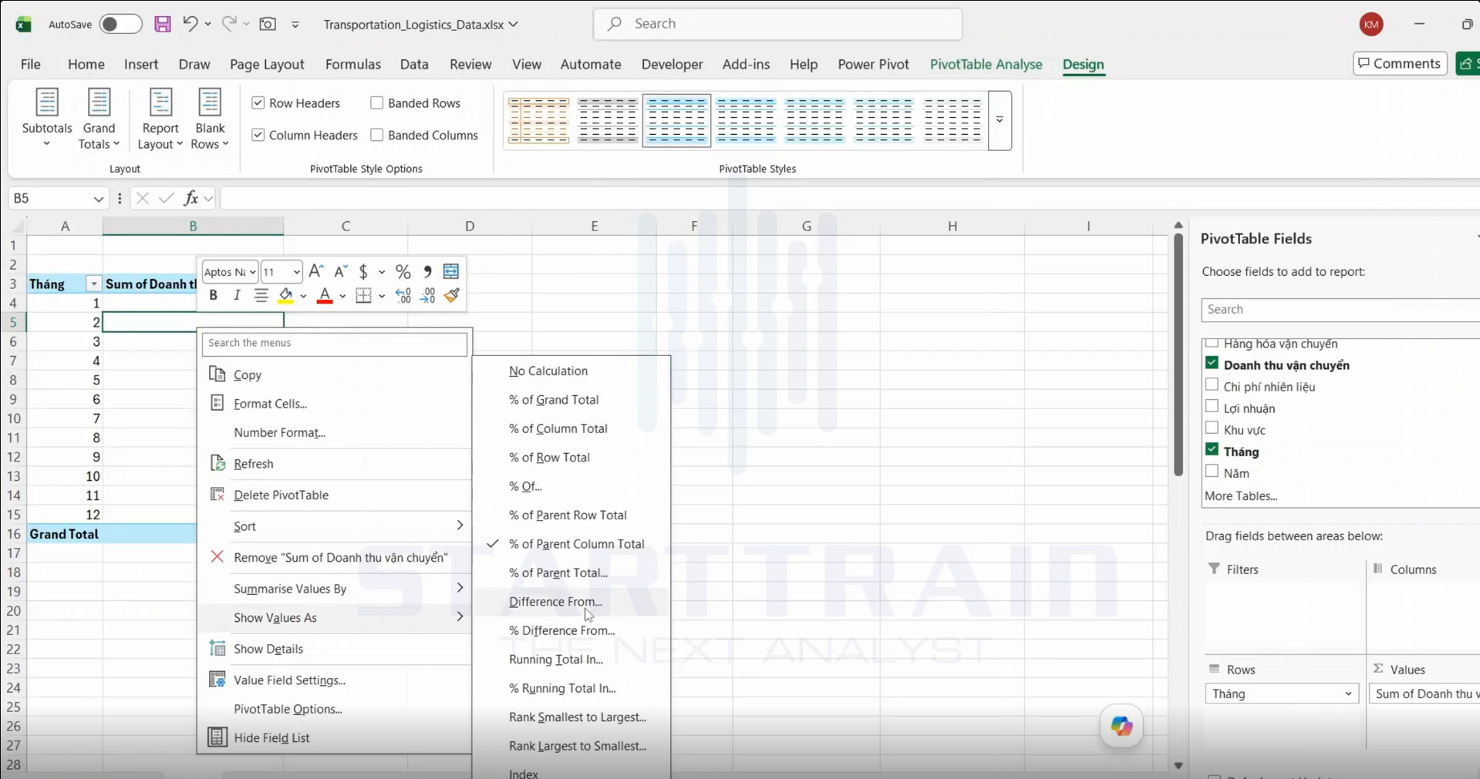Decrease font size in mini toolbar

coord(340,271)
